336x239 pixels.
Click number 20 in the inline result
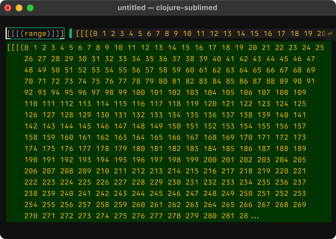(x=321, y=34)
